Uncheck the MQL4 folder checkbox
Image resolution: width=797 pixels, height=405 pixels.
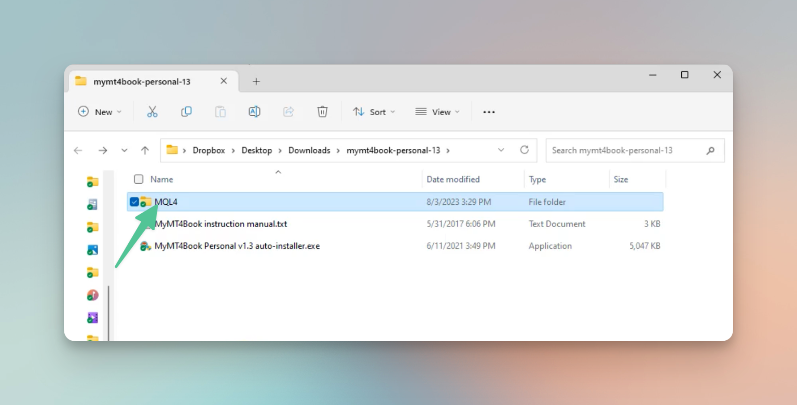(x=134, y=202)
